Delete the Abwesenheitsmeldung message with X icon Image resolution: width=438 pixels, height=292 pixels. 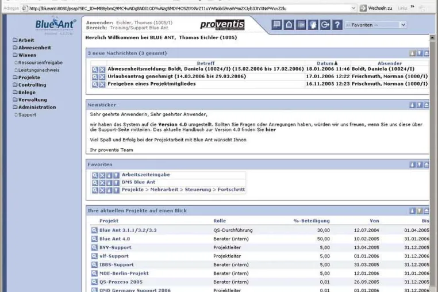pos(102,70)
